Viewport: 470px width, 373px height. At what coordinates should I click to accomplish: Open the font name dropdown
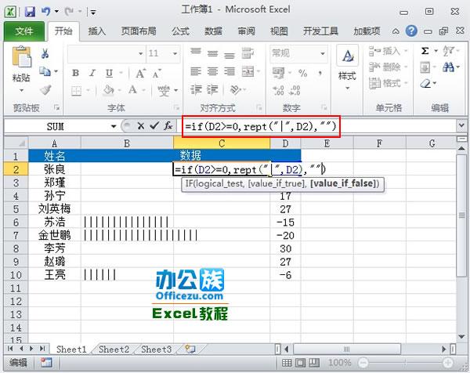coord(140,53)
